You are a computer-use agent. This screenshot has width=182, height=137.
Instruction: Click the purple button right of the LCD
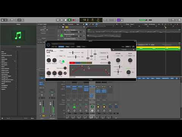tap(119, 20)
